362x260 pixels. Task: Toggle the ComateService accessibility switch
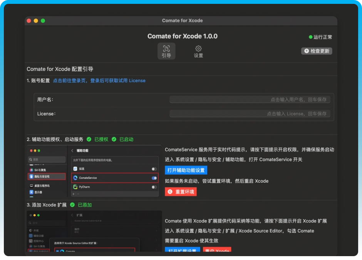click(x=153, y=178)
